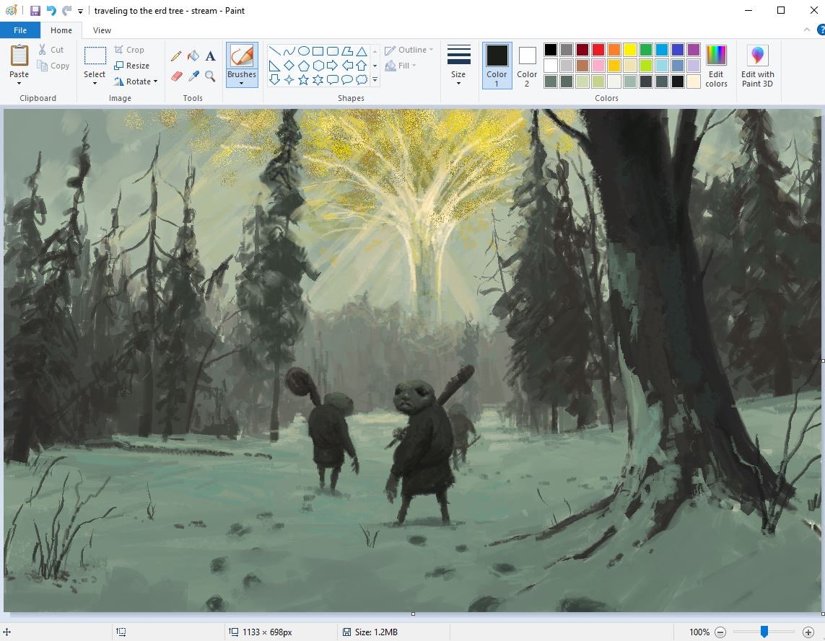Select the Color picker eyedropper tool
This screenshot has height=641, width=825.
(x=193, y=76)
